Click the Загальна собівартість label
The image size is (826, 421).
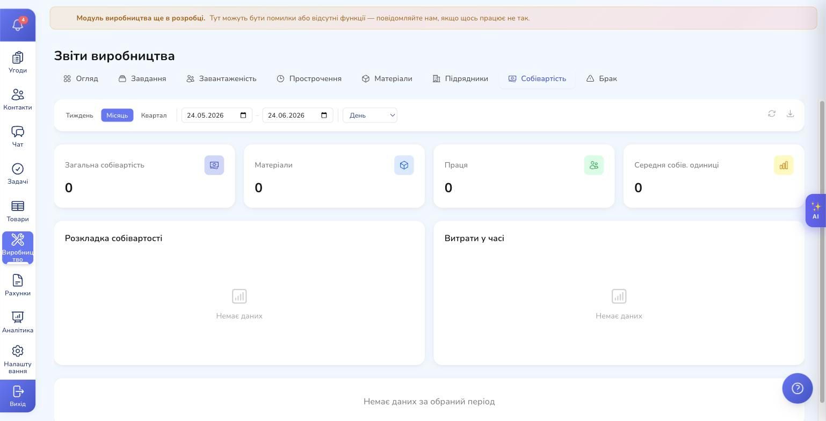click(105, 165)
